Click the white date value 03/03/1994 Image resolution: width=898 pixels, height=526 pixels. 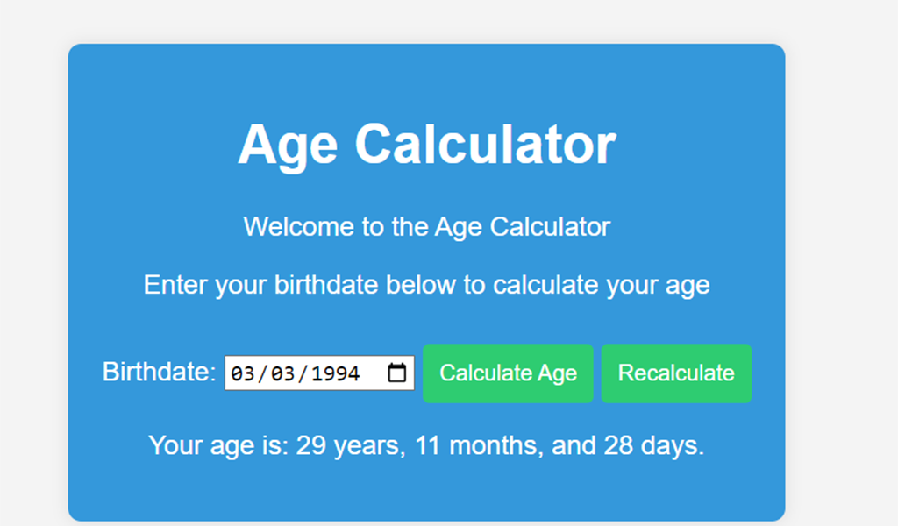304,373
